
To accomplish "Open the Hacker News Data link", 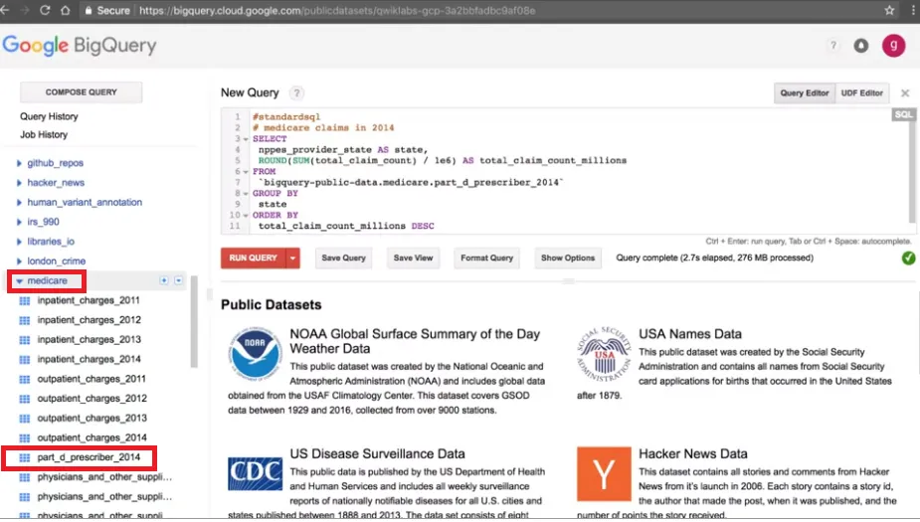I will pos(693,453).
